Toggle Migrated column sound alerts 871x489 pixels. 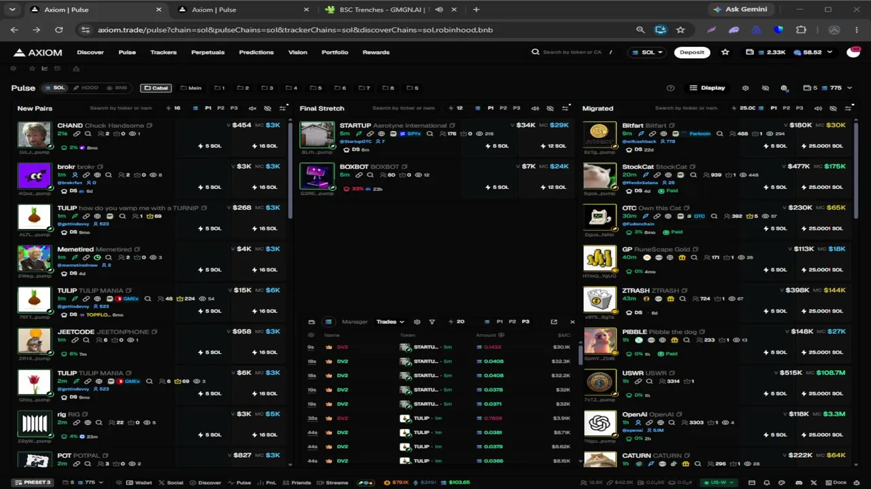point(818,108)
